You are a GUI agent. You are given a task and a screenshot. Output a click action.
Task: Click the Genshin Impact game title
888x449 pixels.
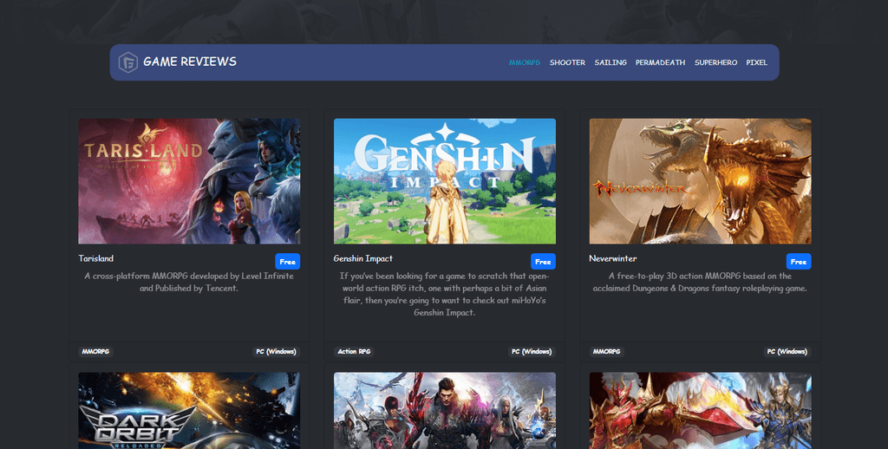(x=363, y=258)
